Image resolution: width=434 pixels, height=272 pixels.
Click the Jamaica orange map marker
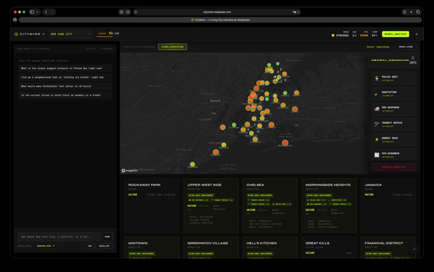pyautogui.click(x=295, y=109)
